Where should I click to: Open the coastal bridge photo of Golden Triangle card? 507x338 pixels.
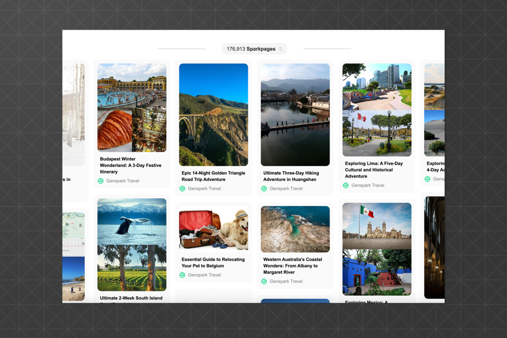(214, 115)
